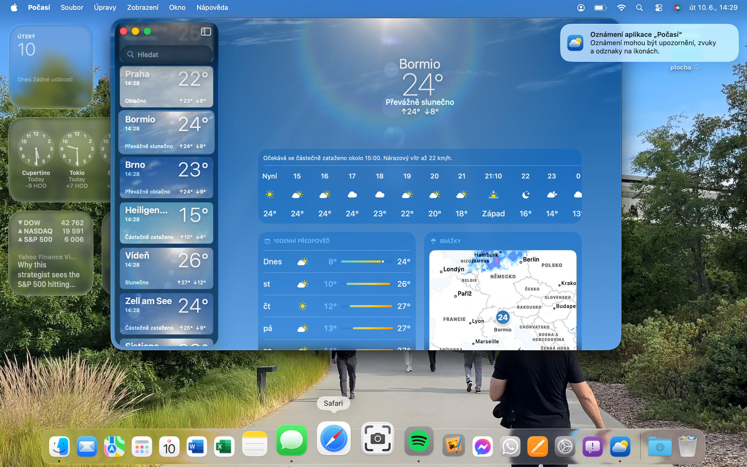Toggle the sidebar with the panel icon

pyautogui.click(x=206, y=31)
